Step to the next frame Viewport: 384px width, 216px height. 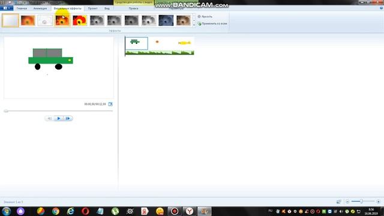coord(68,119)
